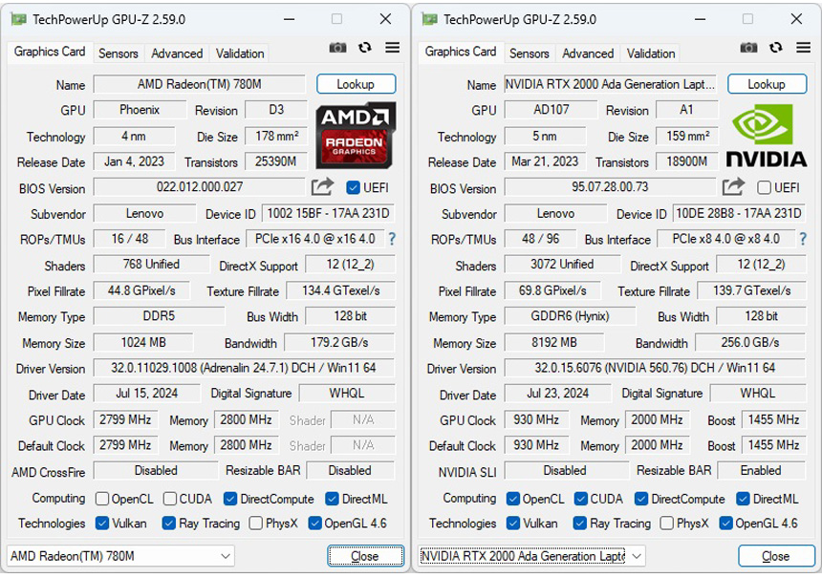Click Lookup button in NVIDIA window
This screenshot has height=578, width=822.
click(767, 84)
